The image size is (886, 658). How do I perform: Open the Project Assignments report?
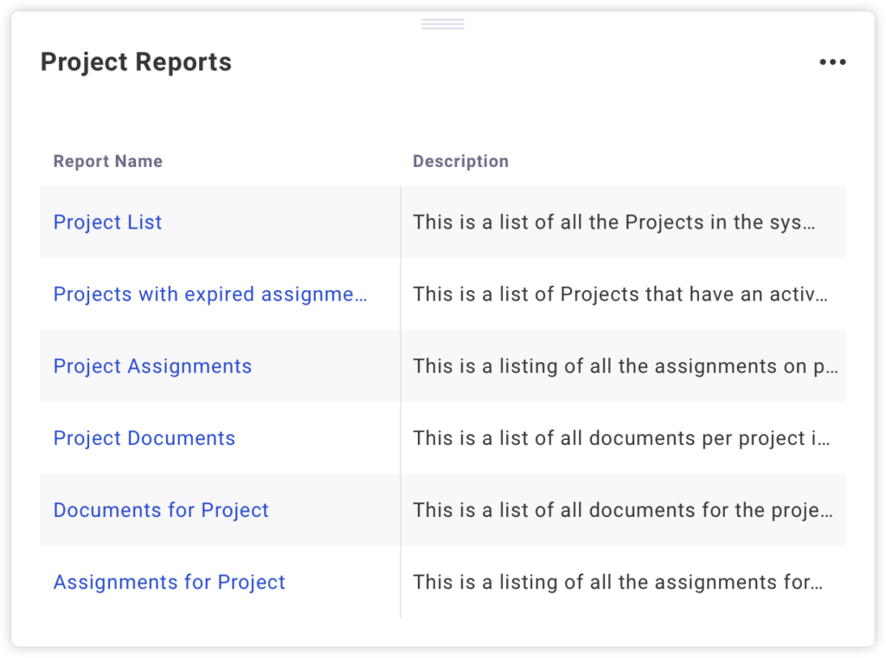152,366
